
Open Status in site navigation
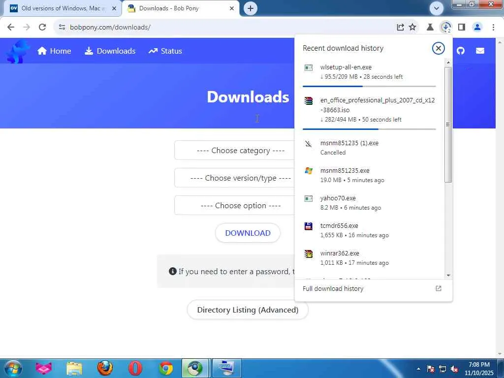tap(165, 51)
